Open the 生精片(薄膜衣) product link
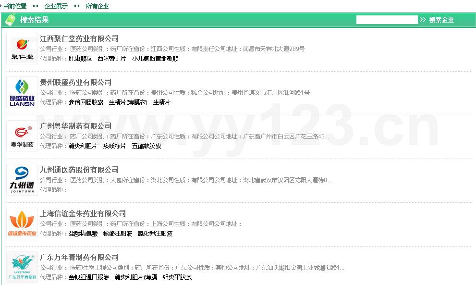Viewport: 476px width, 285px height. (x=128, y=102)
